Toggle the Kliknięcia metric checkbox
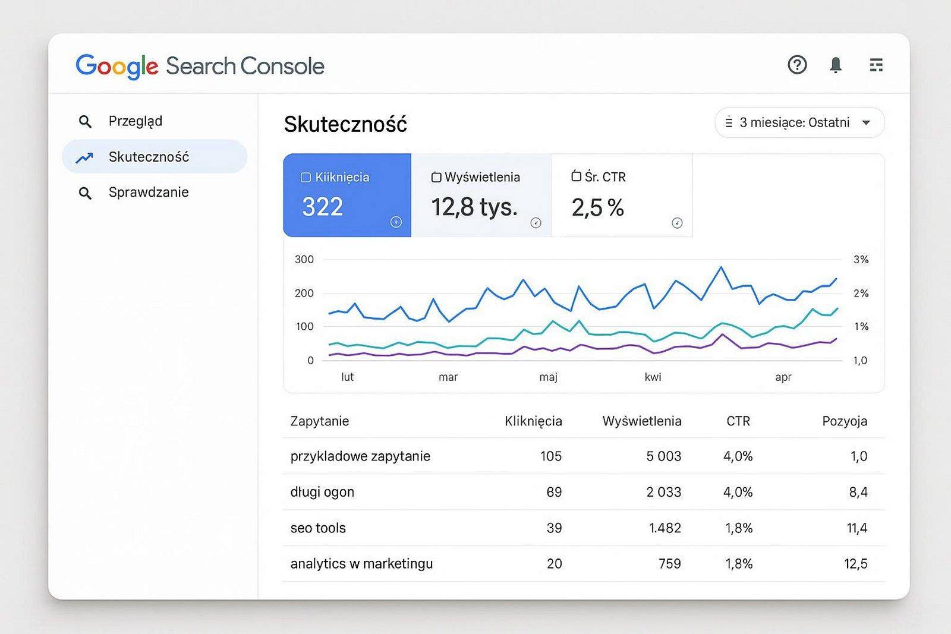Screen dimensions: 951x634 coord(306,178)
